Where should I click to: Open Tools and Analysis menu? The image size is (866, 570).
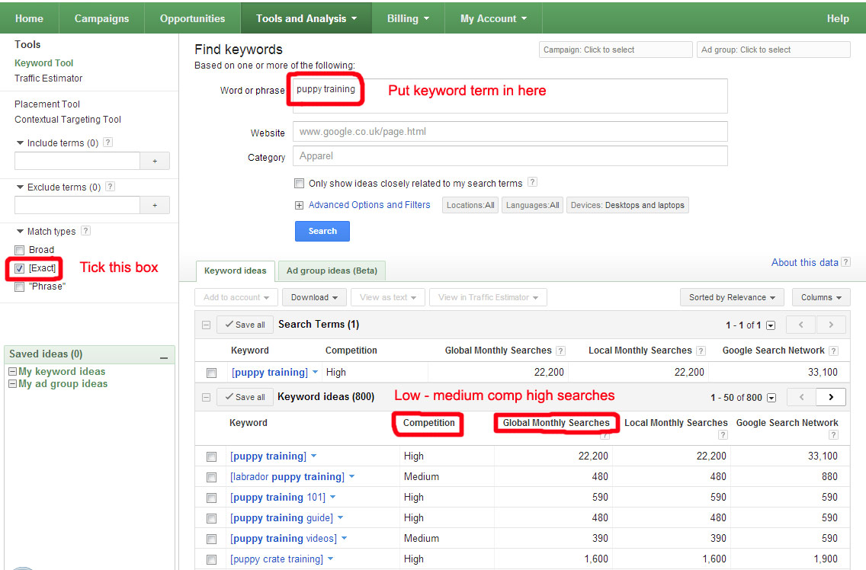click(x=306, y=18)
